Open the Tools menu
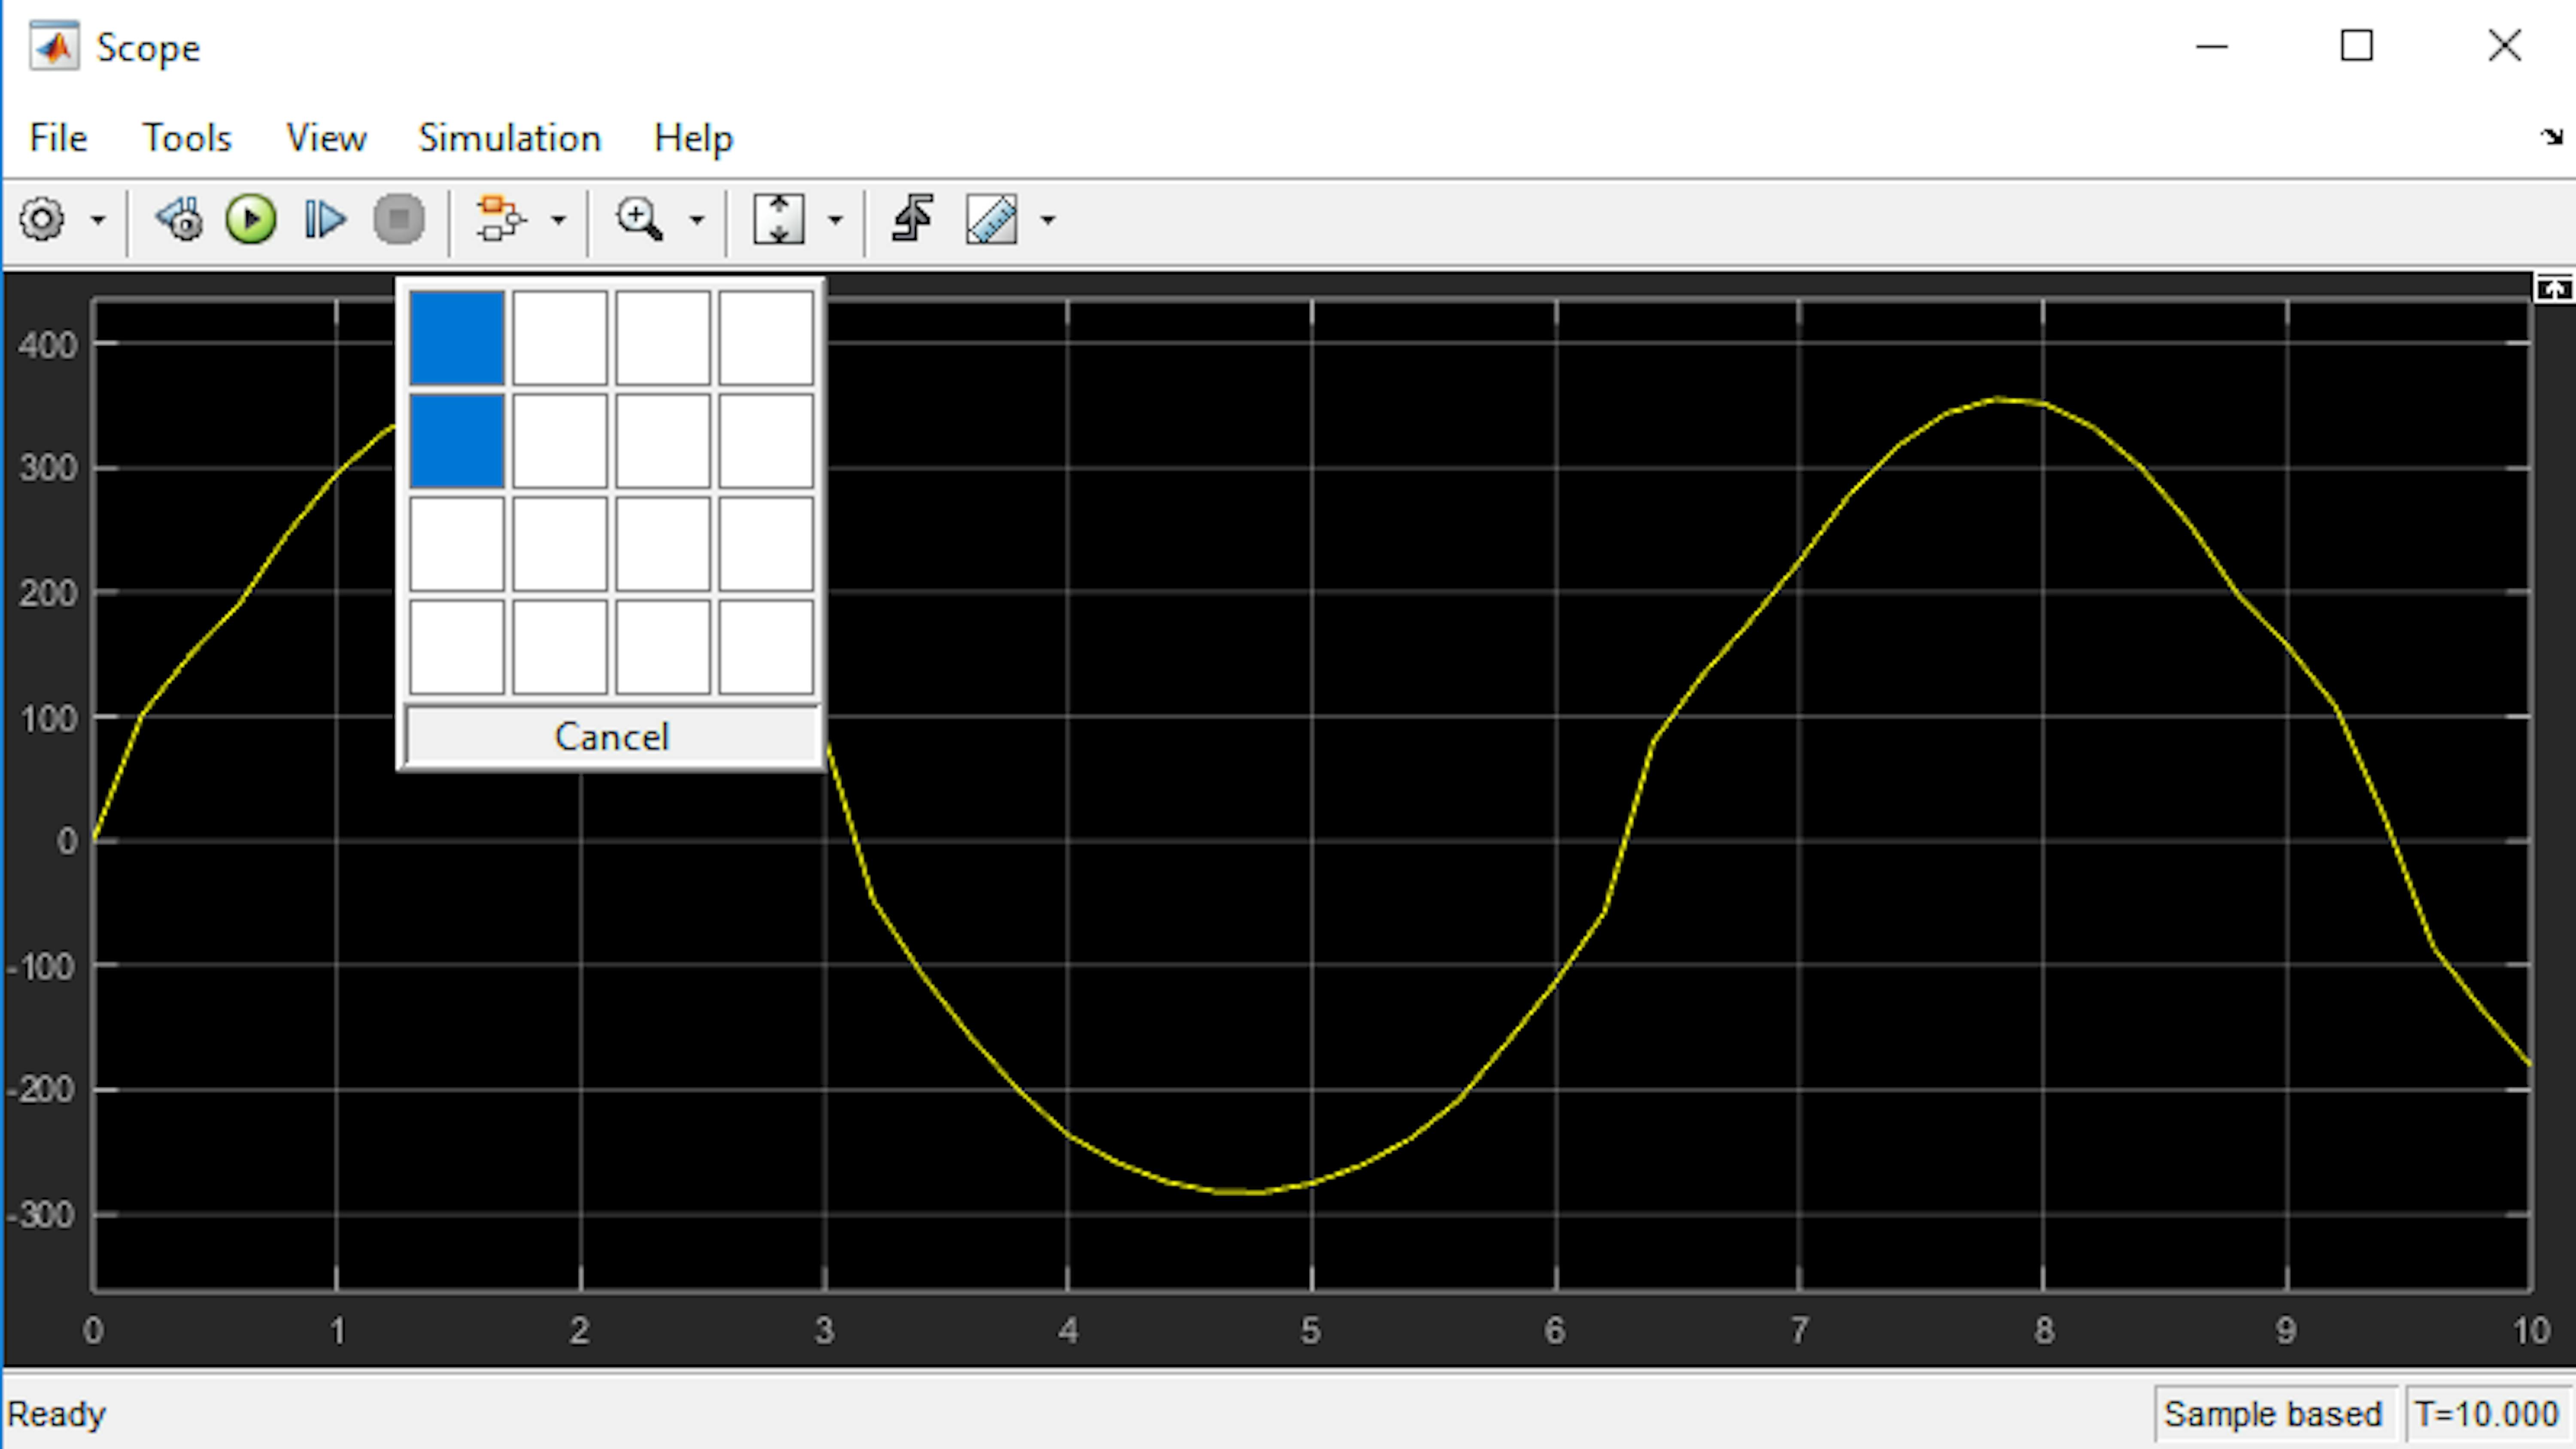Image resolution: width=2576 pixels, height=1449 pixels. click(187, 138)
